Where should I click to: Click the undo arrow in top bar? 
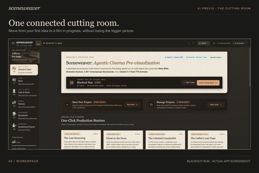[189, 43]
